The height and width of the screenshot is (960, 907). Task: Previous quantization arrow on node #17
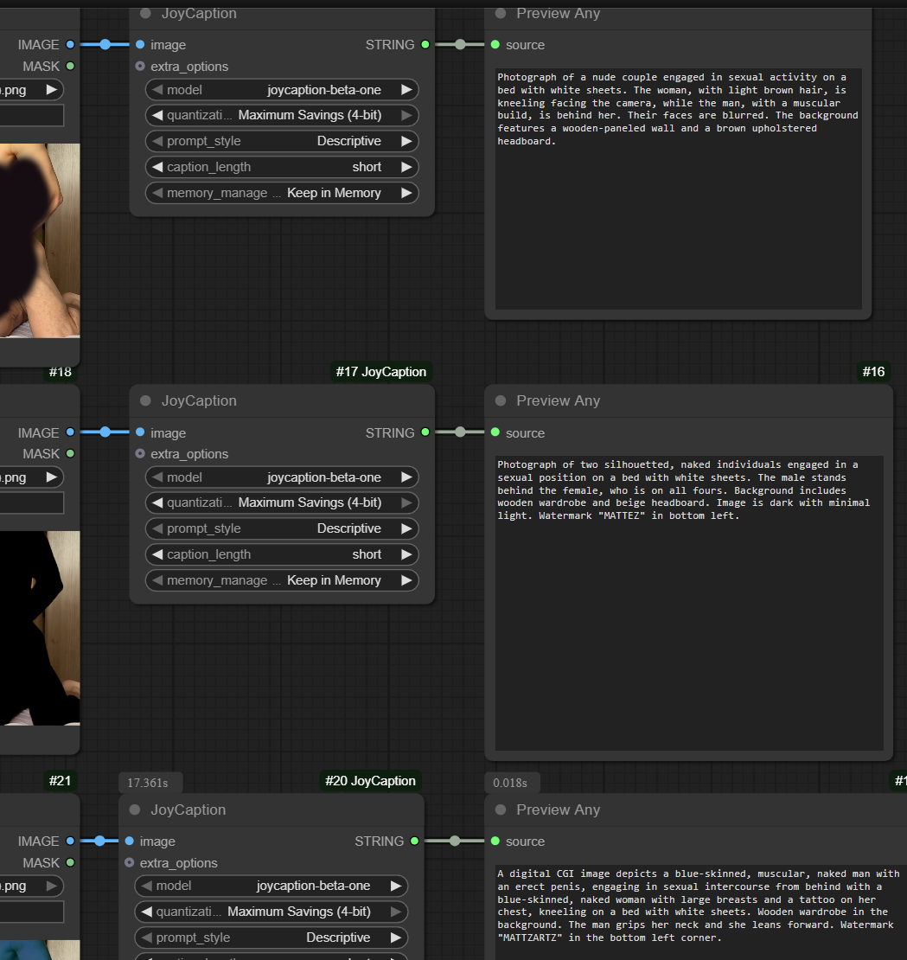(157, 502)
